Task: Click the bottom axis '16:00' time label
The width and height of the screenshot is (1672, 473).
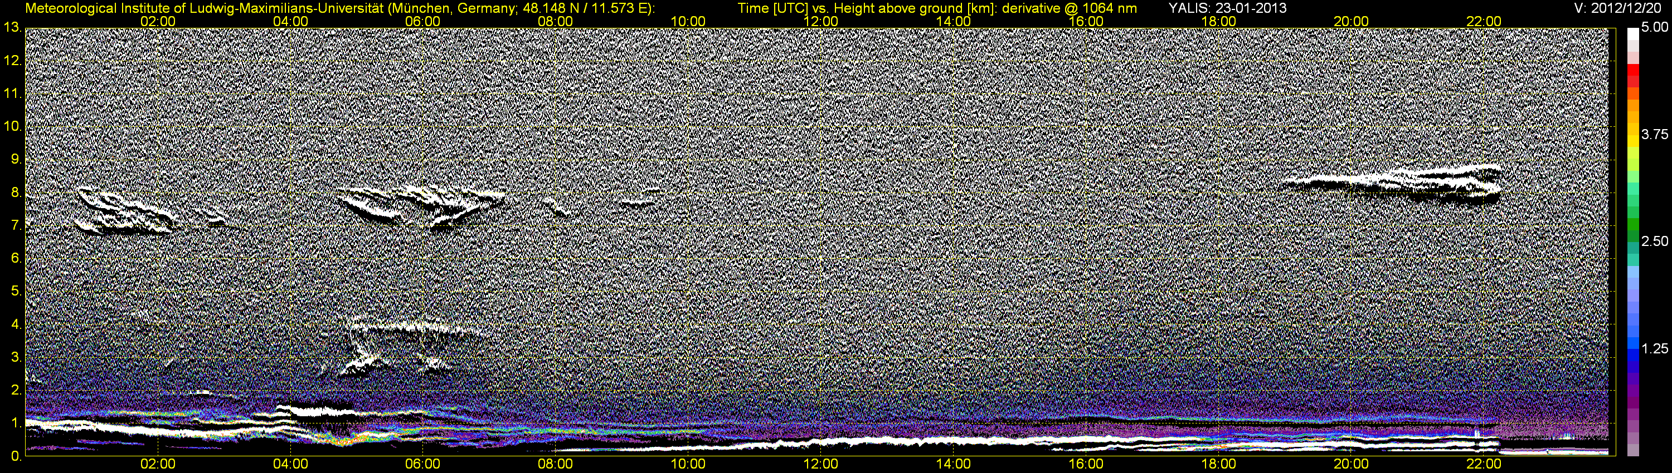Action: click(x=1087, y=465)
